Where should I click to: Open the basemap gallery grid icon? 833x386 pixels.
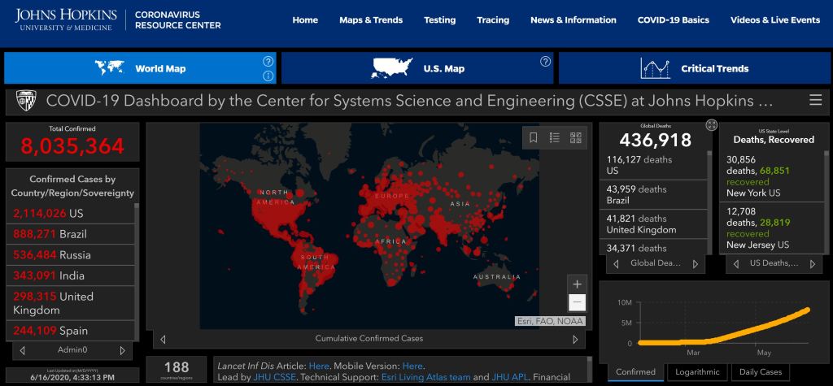click(576, 137)
